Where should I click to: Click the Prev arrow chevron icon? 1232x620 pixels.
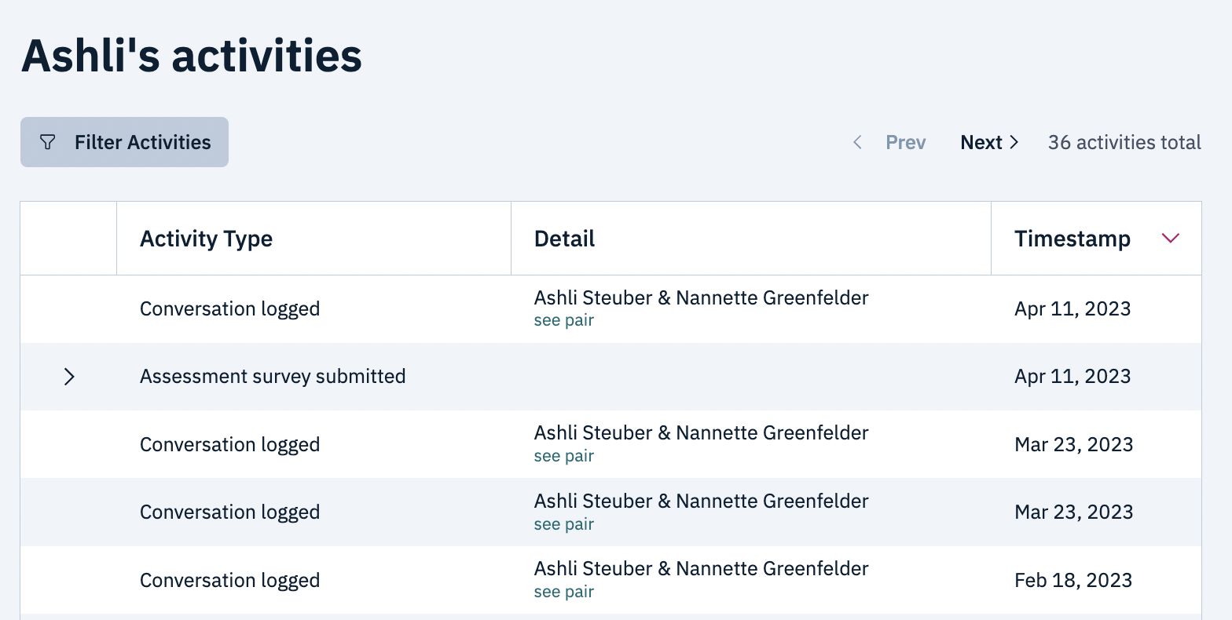(x=856, y=142)
